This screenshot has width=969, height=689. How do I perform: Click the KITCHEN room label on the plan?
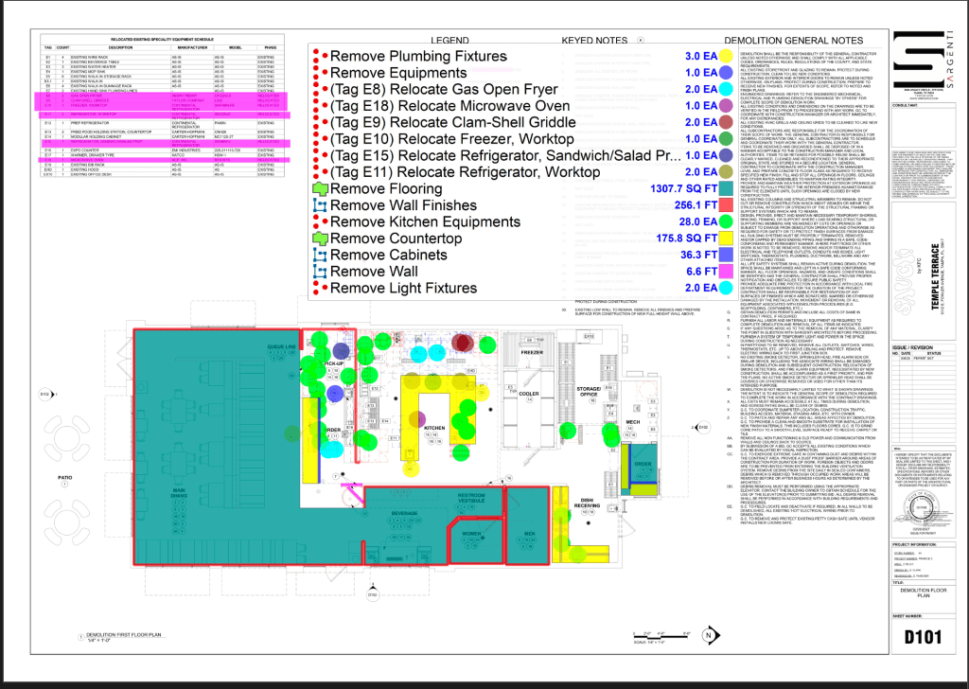[x=434, y=428]
